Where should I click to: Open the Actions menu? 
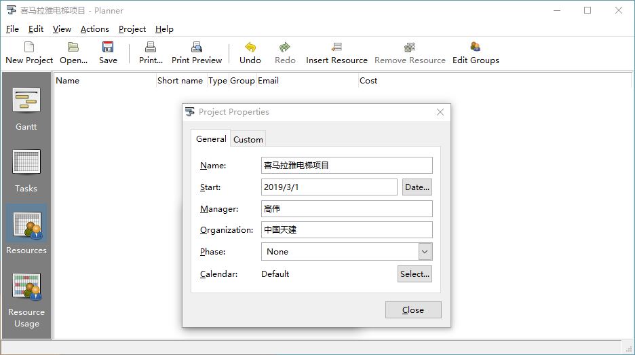point(95,29)
